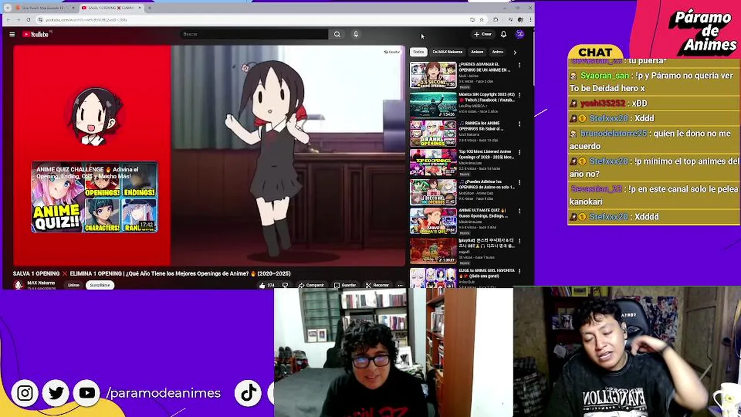Click chat user Syaoran_san's name
Screen dimensions: 741x417
pos(604,75)
